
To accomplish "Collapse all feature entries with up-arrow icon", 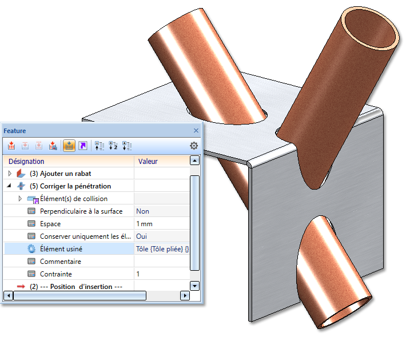I will tap(99, 146).
